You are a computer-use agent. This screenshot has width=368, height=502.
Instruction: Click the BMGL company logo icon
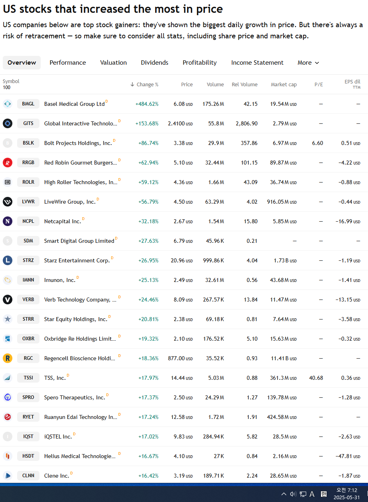click(8, 104)
